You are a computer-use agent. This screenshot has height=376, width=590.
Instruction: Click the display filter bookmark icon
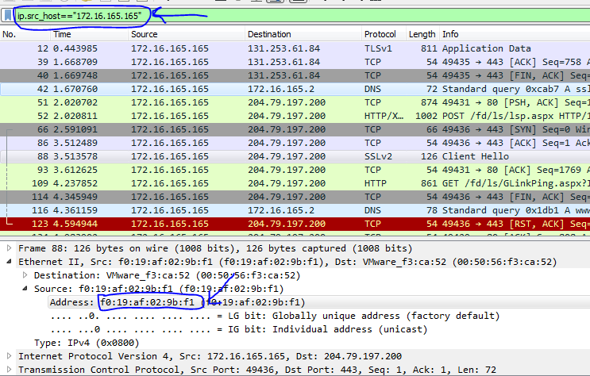point(8,16)
